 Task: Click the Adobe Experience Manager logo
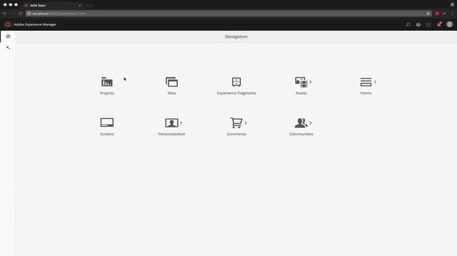point(8,24)
